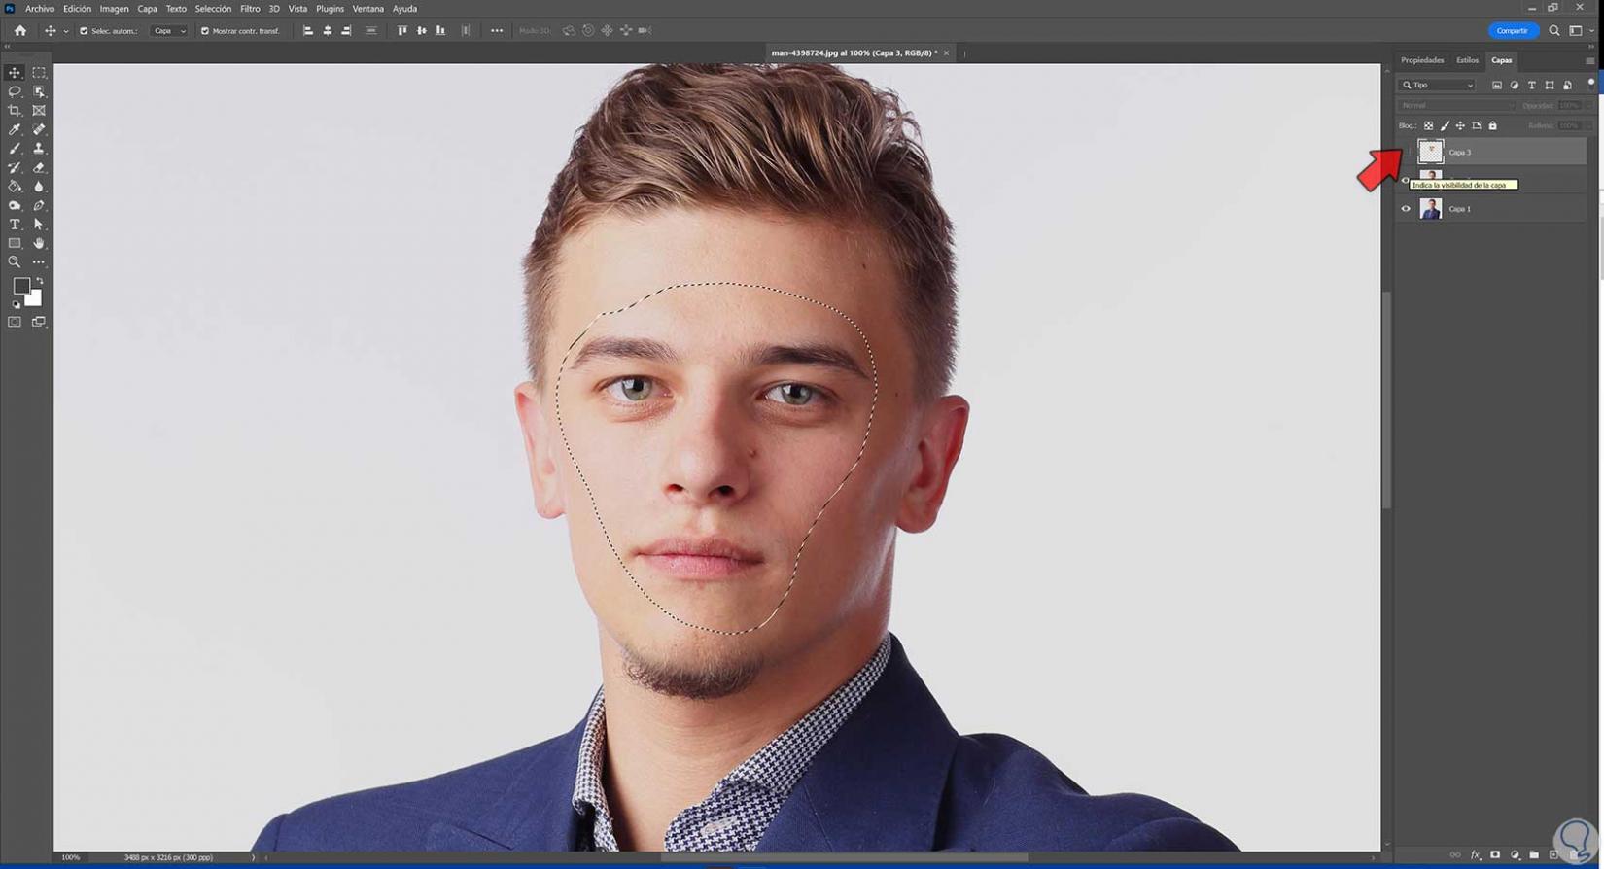The height and width of the screenshot is (869, 1604).
Task: Open the Filtro menu
Action: [x=250, y=9]
